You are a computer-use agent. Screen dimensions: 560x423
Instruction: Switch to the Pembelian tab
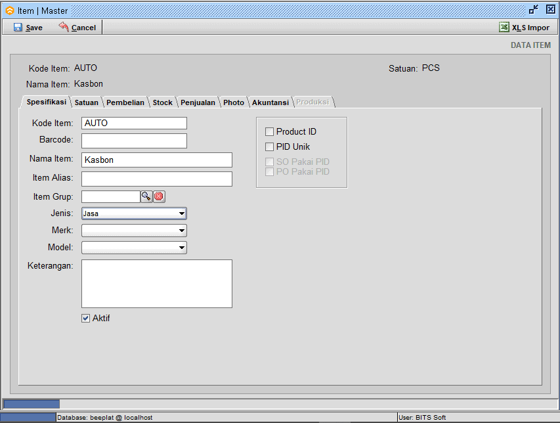[x=125, y=102]
